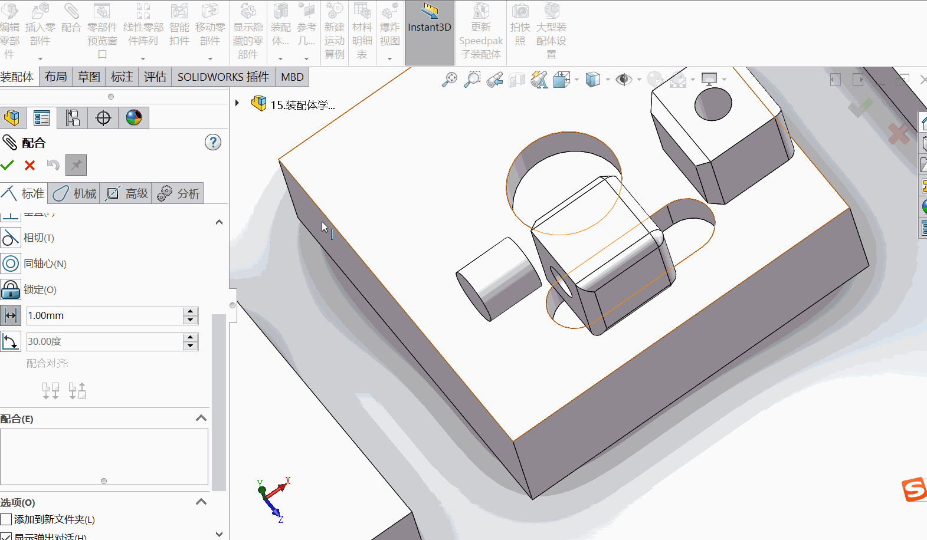Select the 锁定(O) lock mate type

(29, 289)
